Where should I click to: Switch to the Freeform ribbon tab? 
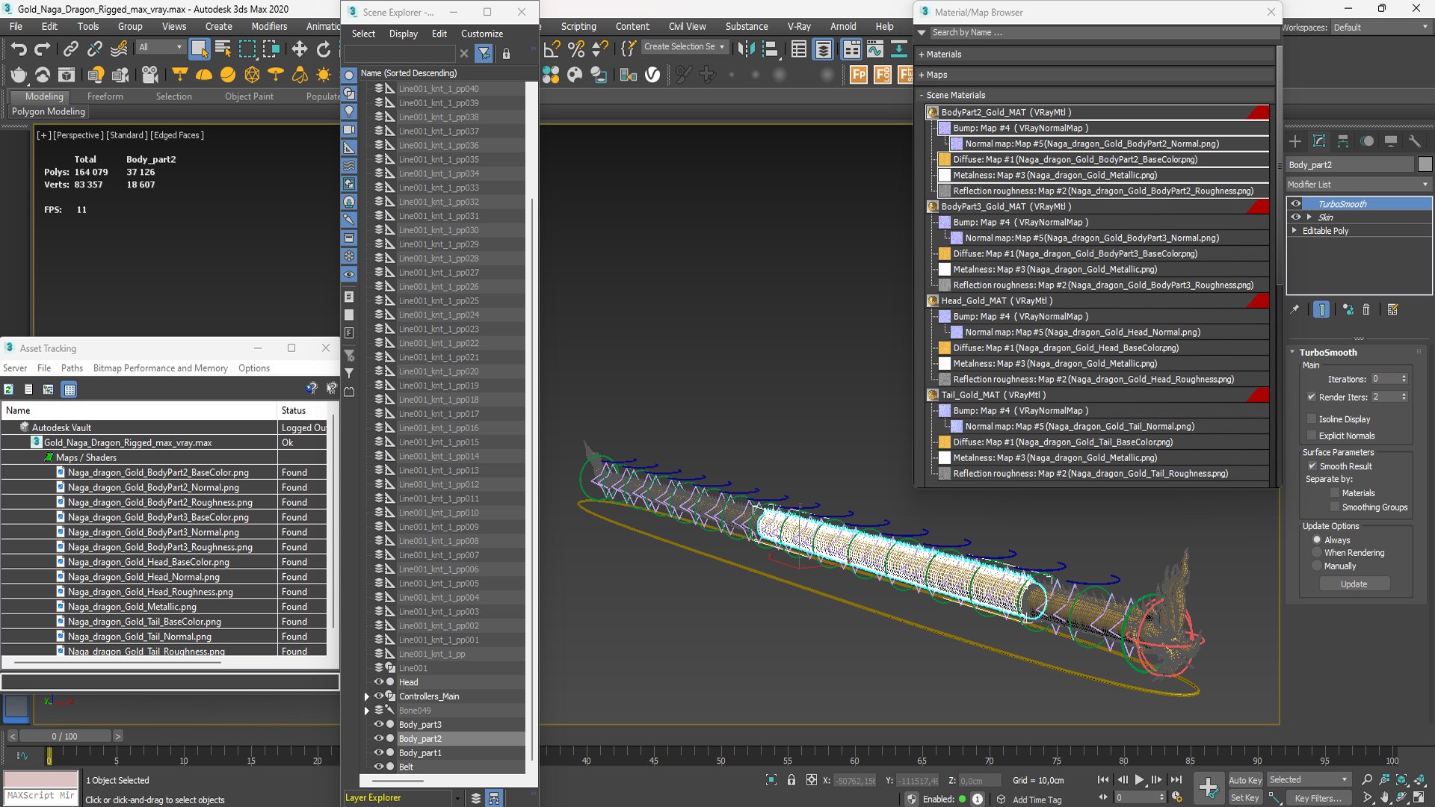[105, 96]
